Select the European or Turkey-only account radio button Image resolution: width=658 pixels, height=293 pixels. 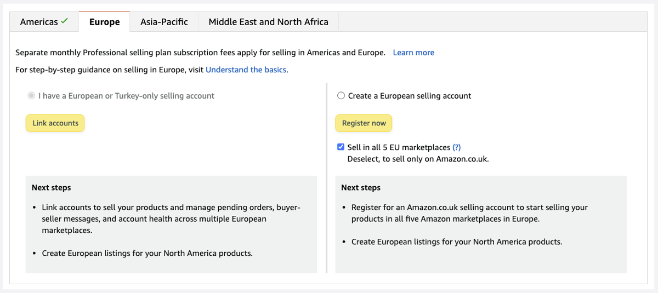31,96
